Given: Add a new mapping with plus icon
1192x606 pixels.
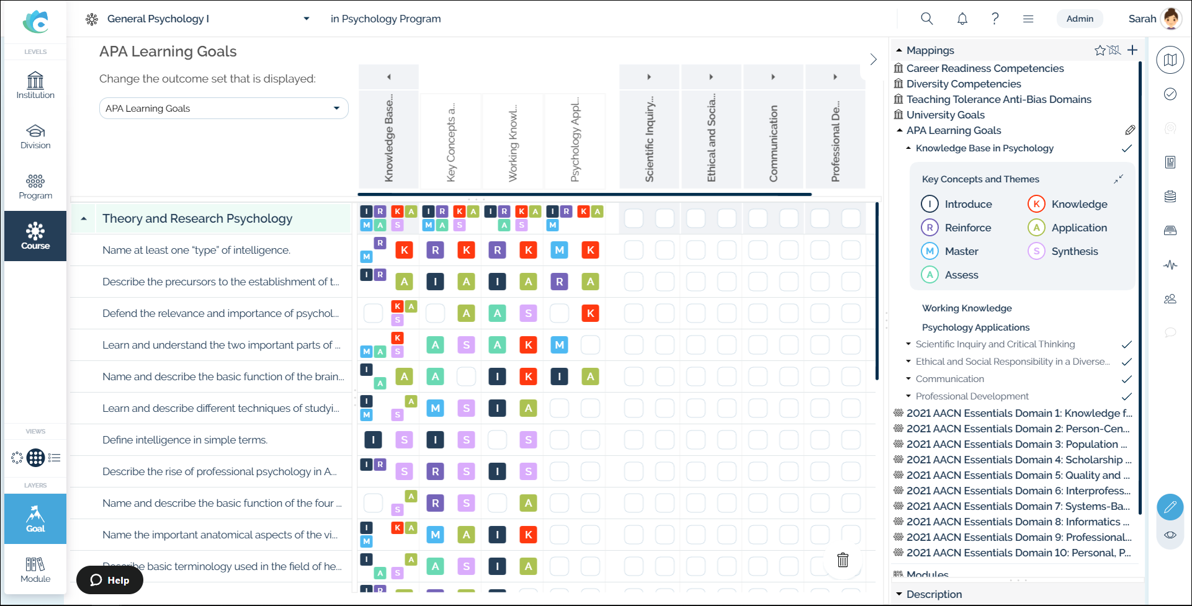Looking at the screenshot, I should coord(1132,50).
